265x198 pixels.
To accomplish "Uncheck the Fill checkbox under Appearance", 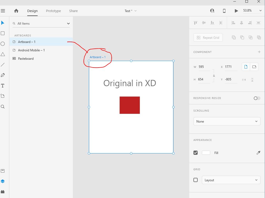I will point(195,152).
